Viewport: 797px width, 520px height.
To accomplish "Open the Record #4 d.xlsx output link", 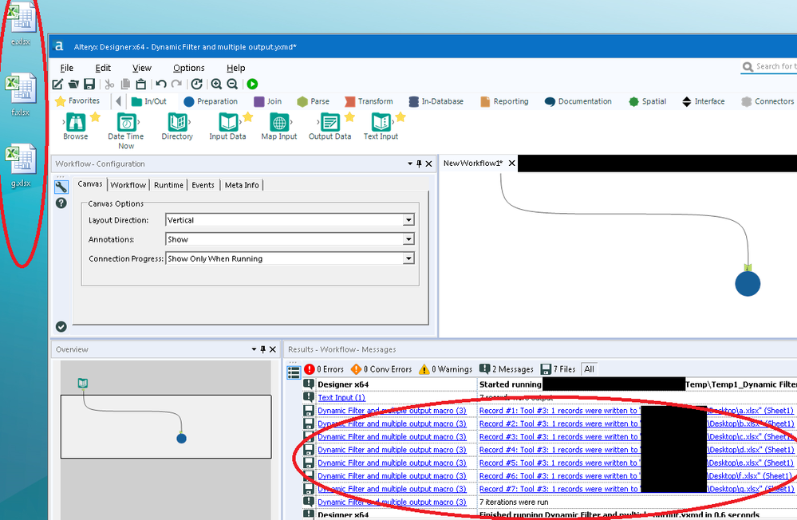I will (x=637, y=450).
